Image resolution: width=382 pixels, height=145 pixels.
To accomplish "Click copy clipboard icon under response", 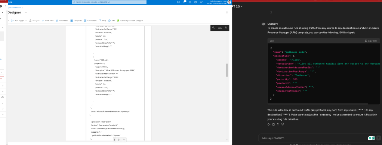I will click(273, 124).
